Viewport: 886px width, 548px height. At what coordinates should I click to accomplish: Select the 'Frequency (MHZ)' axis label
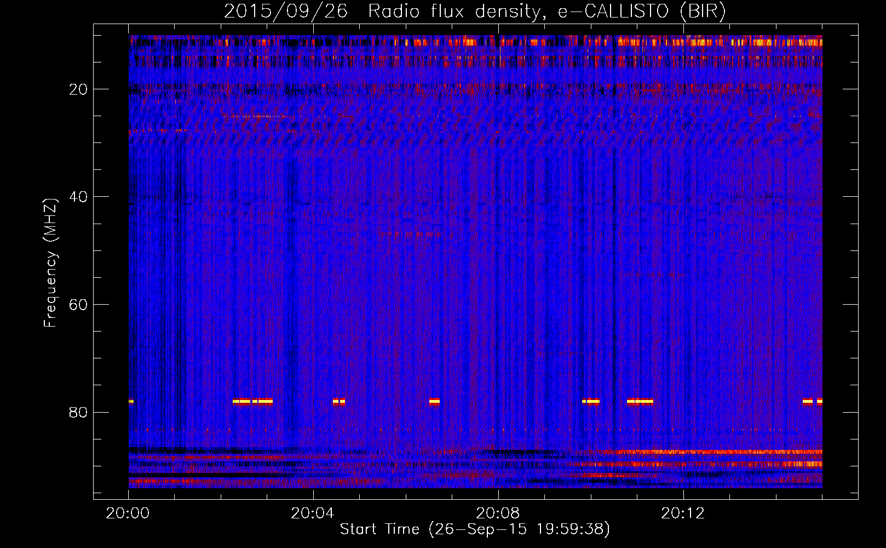pyautogui.click(x=50, y=263)
